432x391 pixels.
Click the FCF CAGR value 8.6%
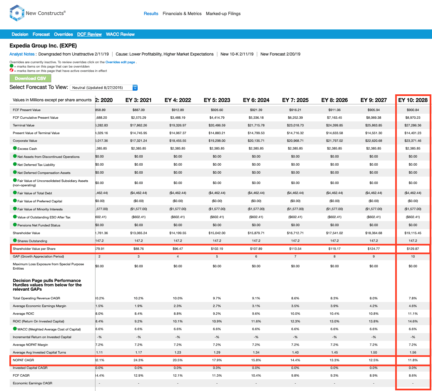point(413,376)
